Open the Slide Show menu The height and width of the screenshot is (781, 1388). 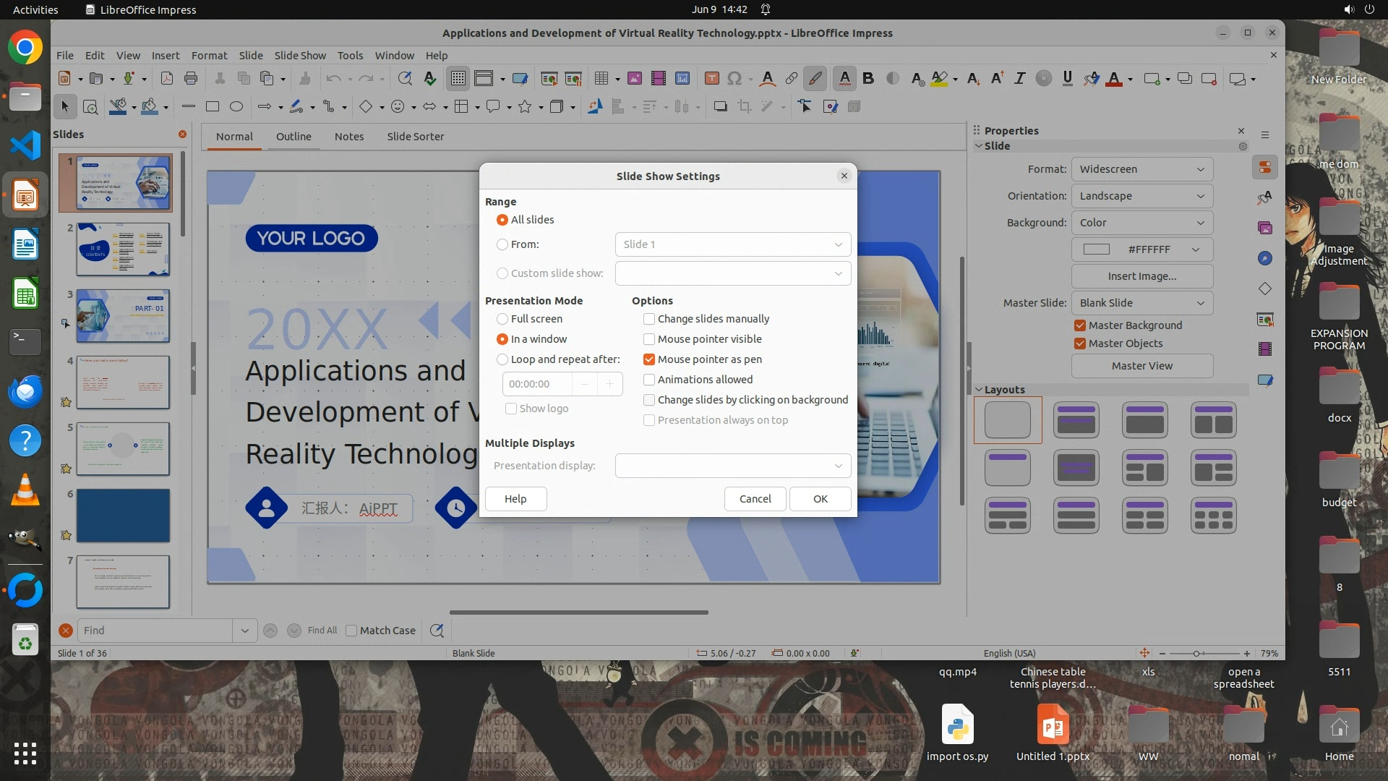(299, 56)
